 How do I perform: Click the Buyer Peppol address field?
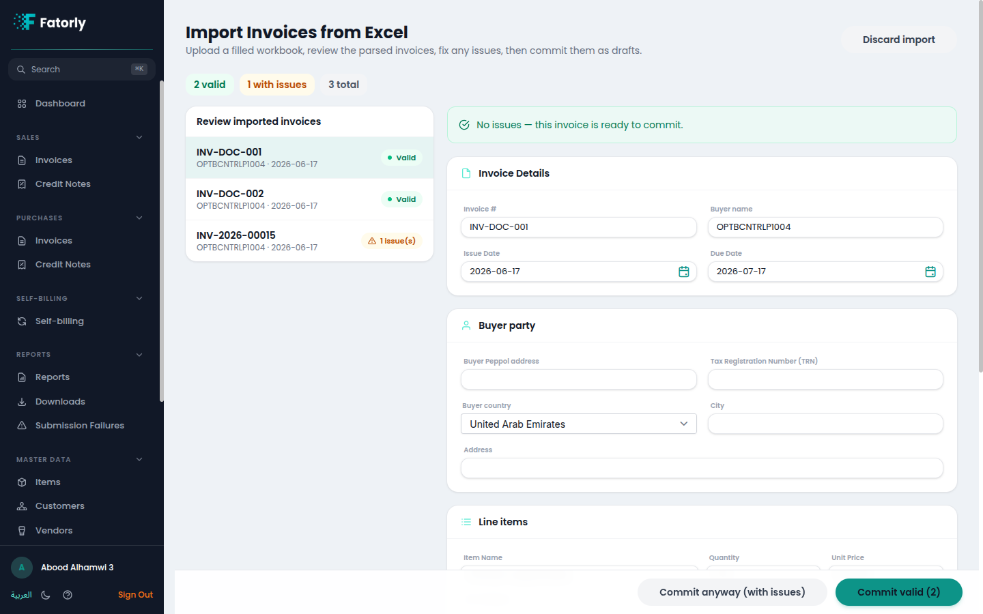click(x=579, y=379)
